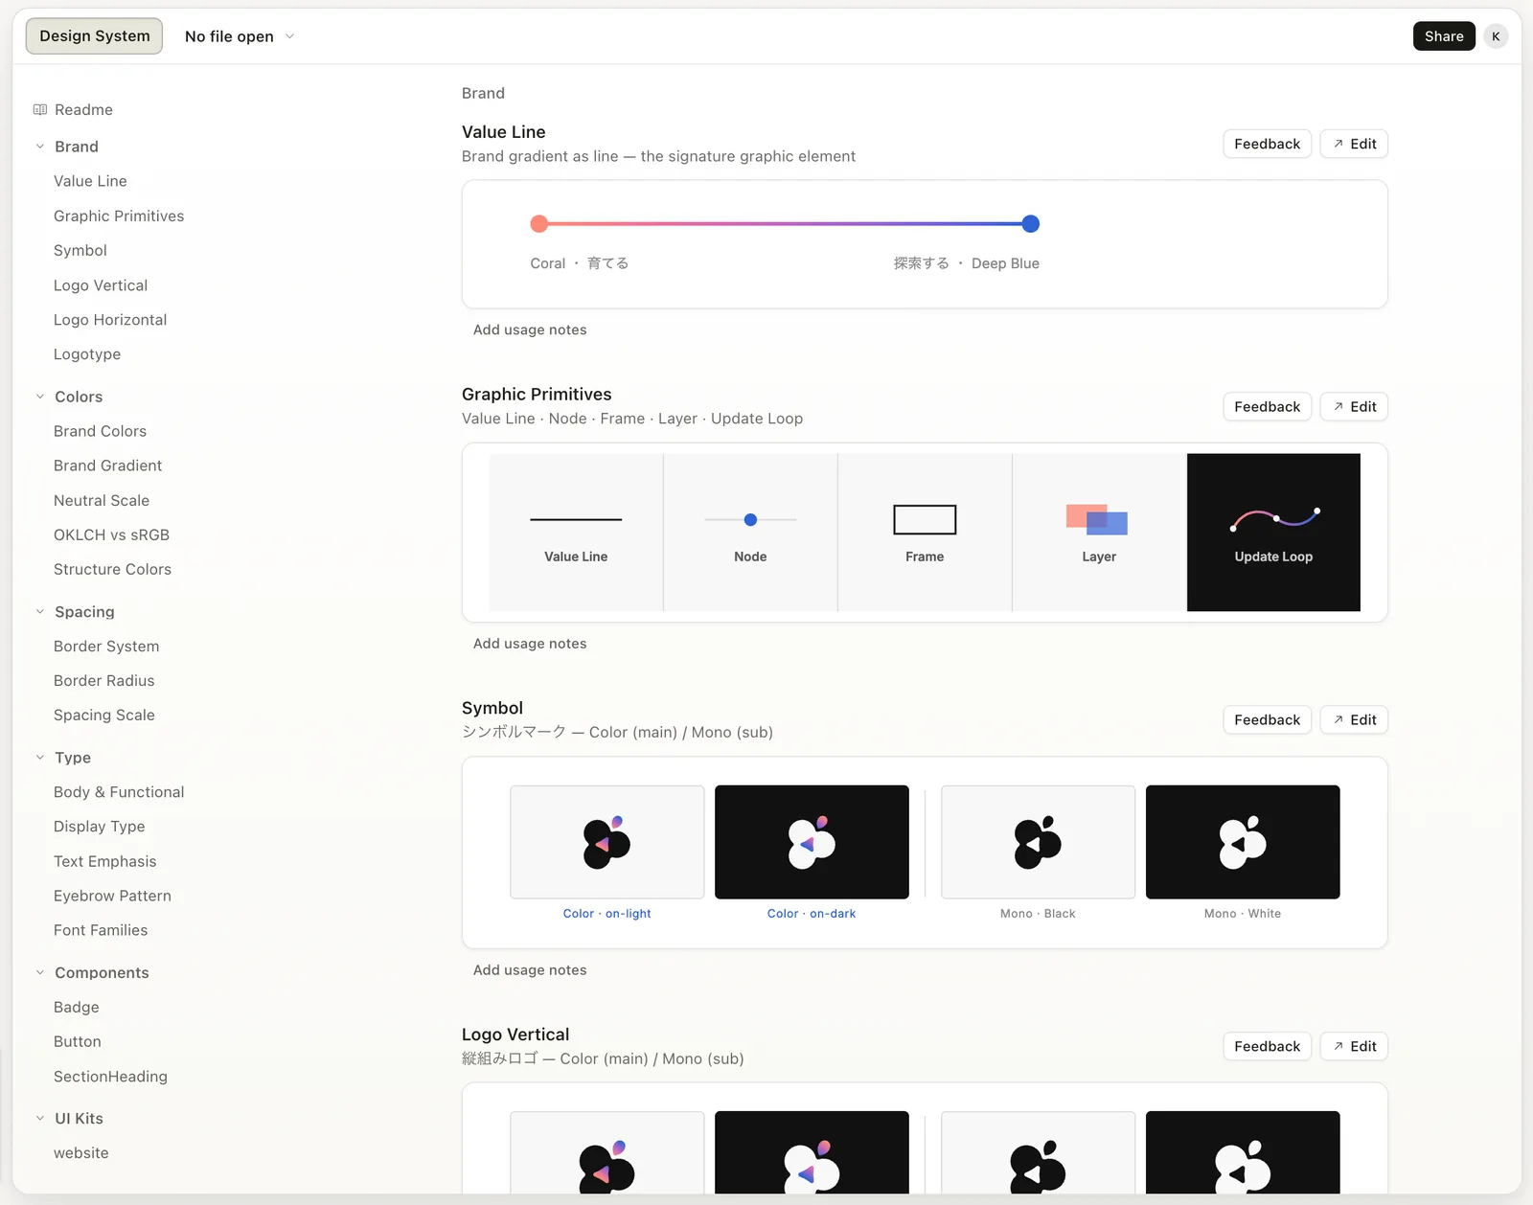
Task: Collapse the Components sidebar group
Action: pyautogui.click(x=40, y=972)
